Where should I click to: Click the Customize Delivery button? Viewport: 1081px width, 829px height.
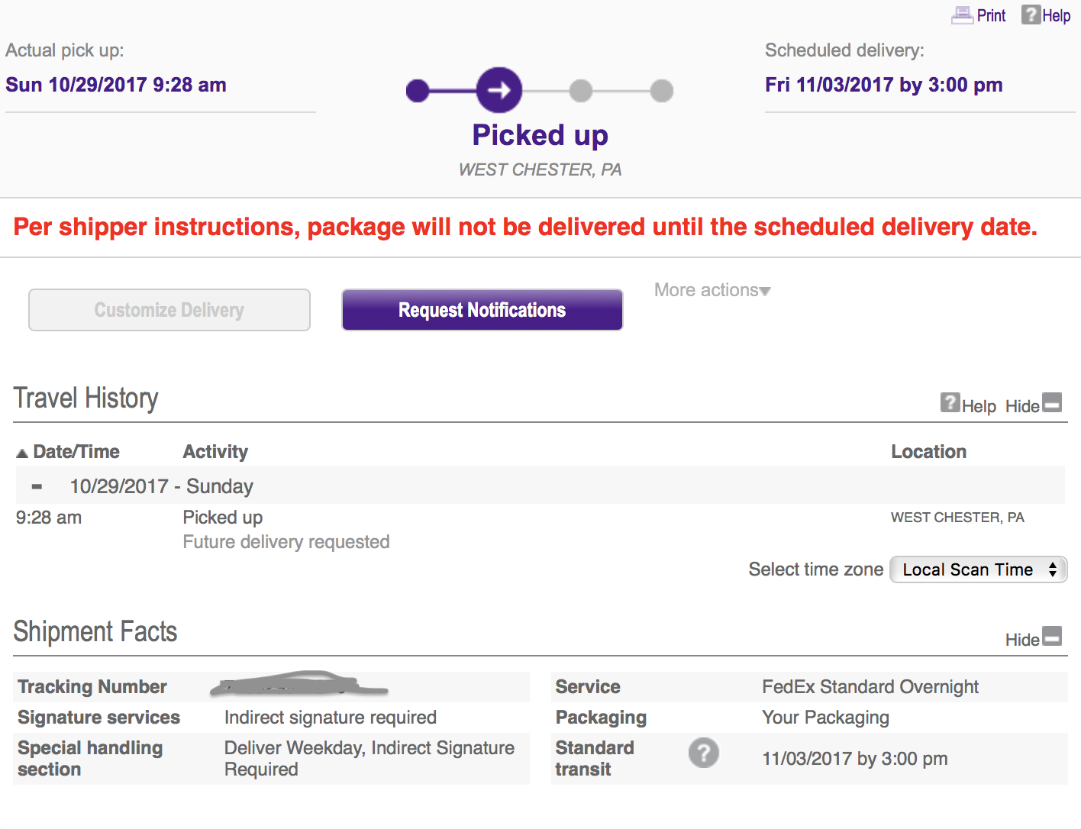pos(169,310)
